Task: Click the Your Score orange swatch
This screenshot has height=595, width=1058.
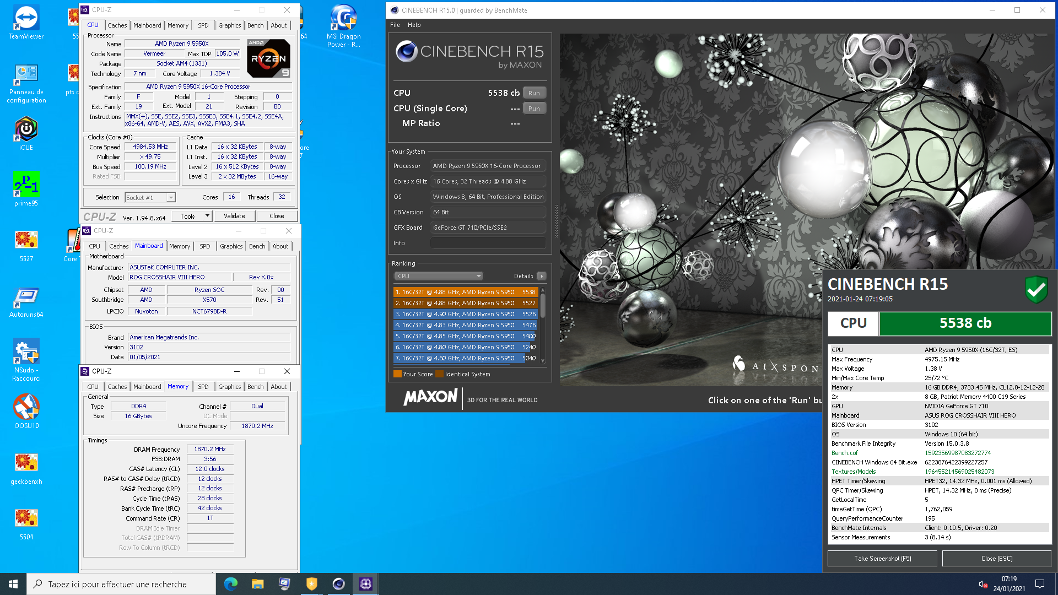Action: (397, 374)
